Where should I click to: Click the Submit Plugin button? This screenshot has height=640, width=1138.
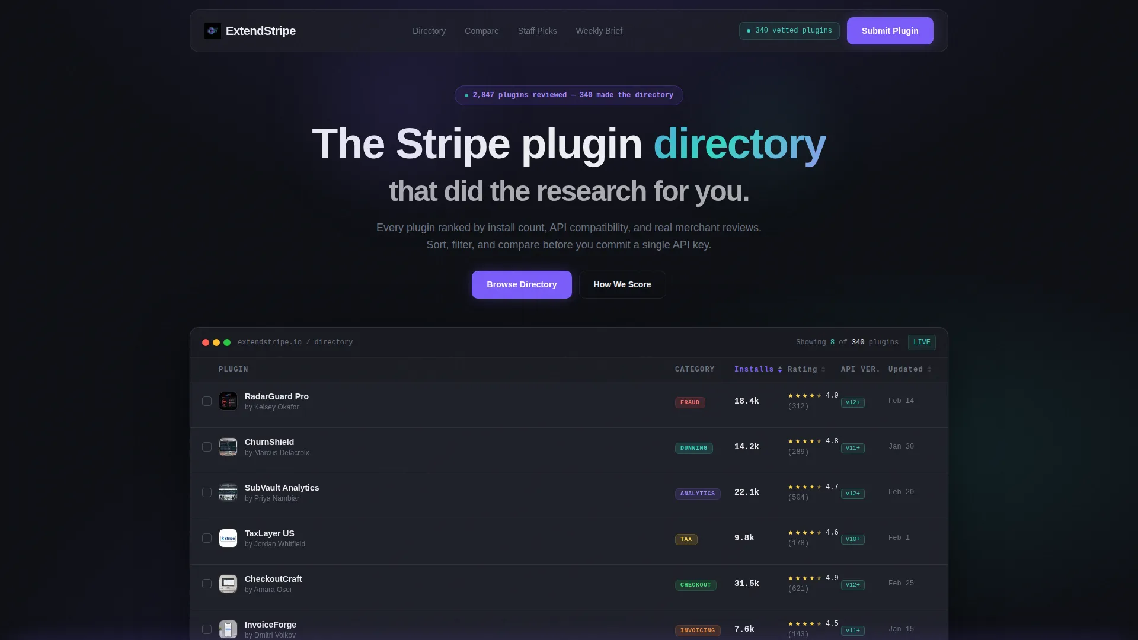point(890,31)
